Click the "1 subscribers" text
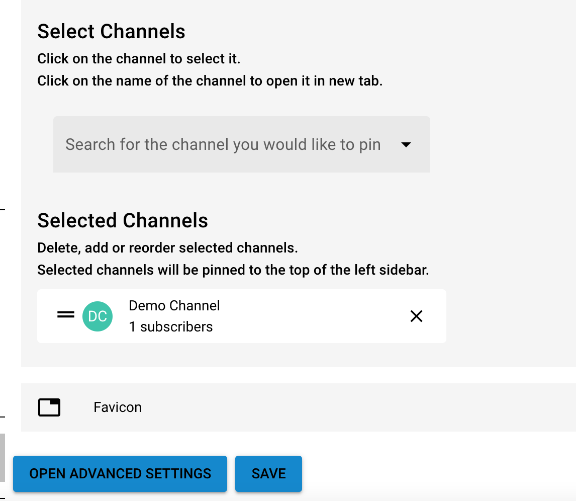The image size is (576, 501). pyautogui.click(x=171, y=327)
